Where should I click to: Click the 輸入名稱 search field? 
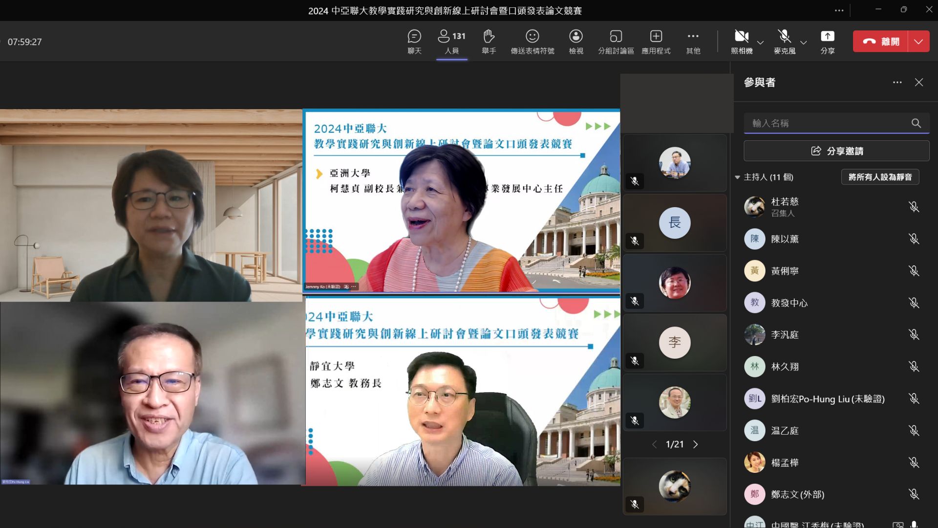(836, 123)
